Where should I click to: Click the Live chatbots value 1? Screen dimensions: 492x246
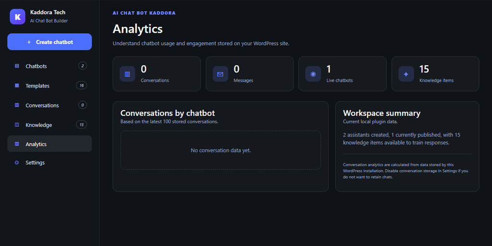[x=329, y=69]
